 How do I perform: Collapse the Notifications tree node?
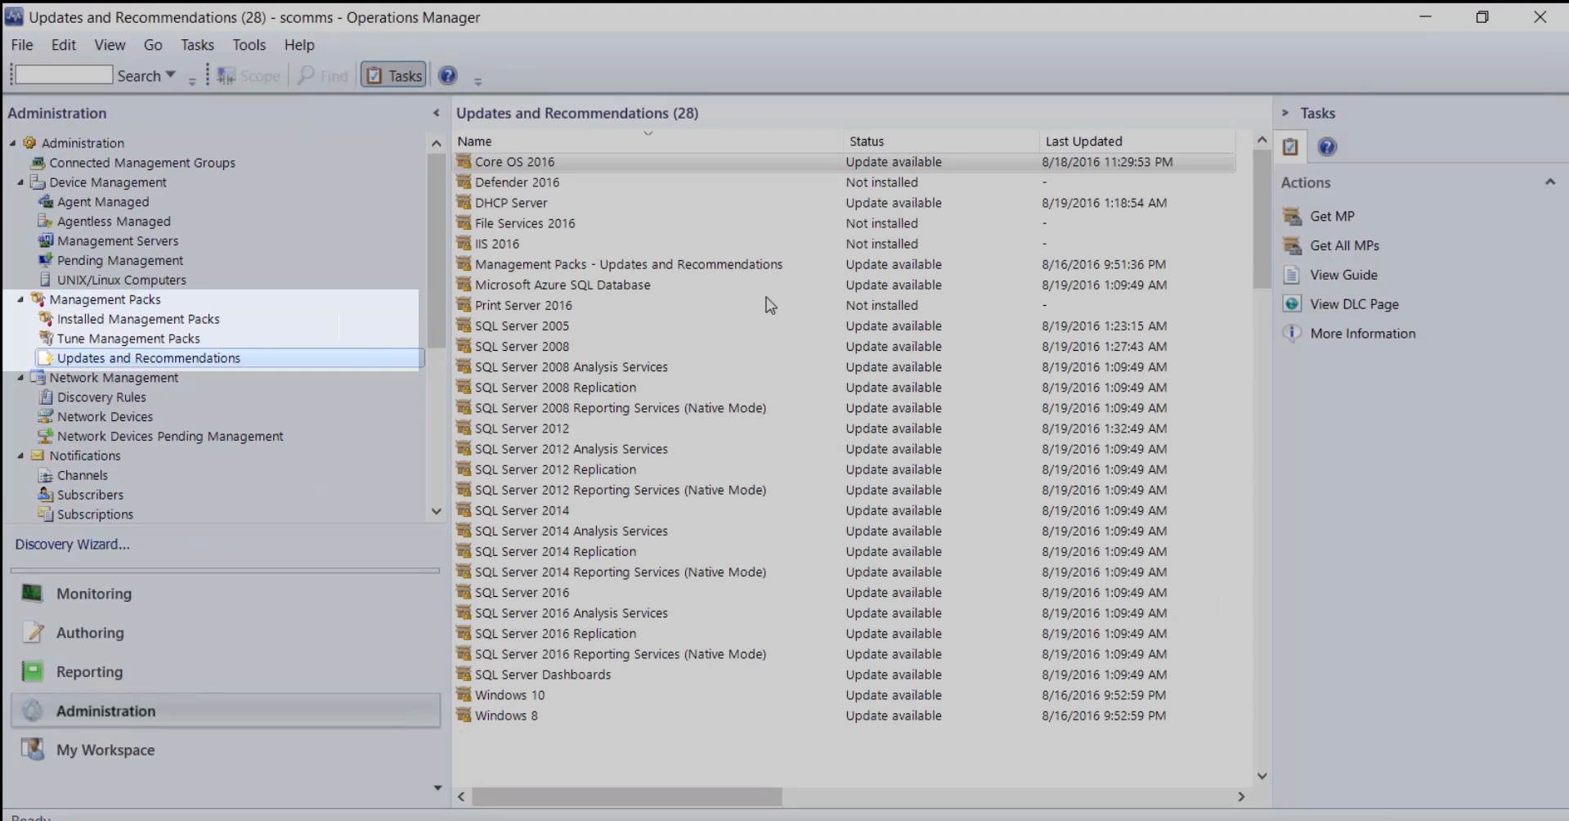coord(20,455)
